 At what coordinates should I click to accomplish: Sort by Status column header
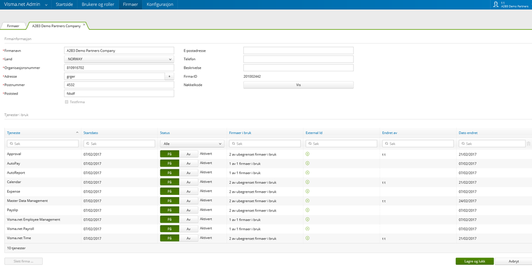coord(165,133)
